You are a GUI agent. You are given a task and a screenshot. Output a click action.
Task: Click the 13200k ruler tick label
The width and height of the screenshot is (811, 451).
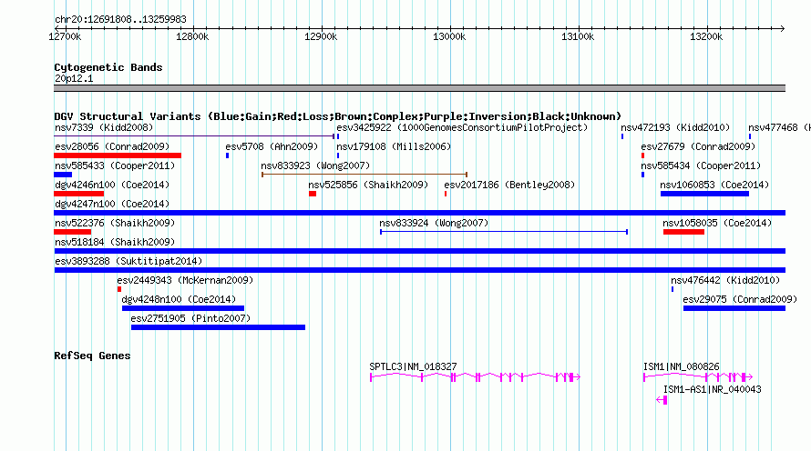pos(706,36)
